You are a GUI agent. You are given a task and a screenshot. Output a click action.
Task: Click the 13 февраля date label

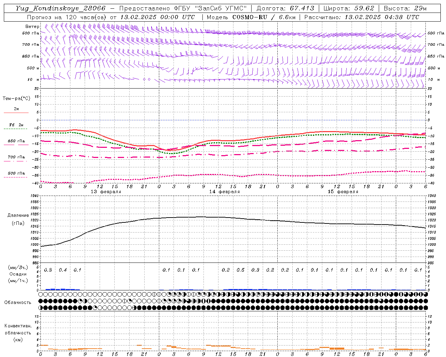(x=106, y=192)
